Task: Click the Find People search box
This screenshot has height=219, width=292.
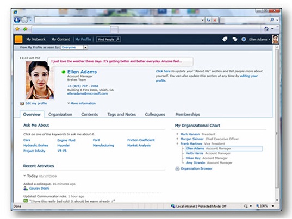Action: [x=108, y=40]
